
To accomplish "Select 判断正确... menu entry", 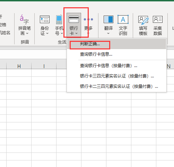I will point(117,44).
